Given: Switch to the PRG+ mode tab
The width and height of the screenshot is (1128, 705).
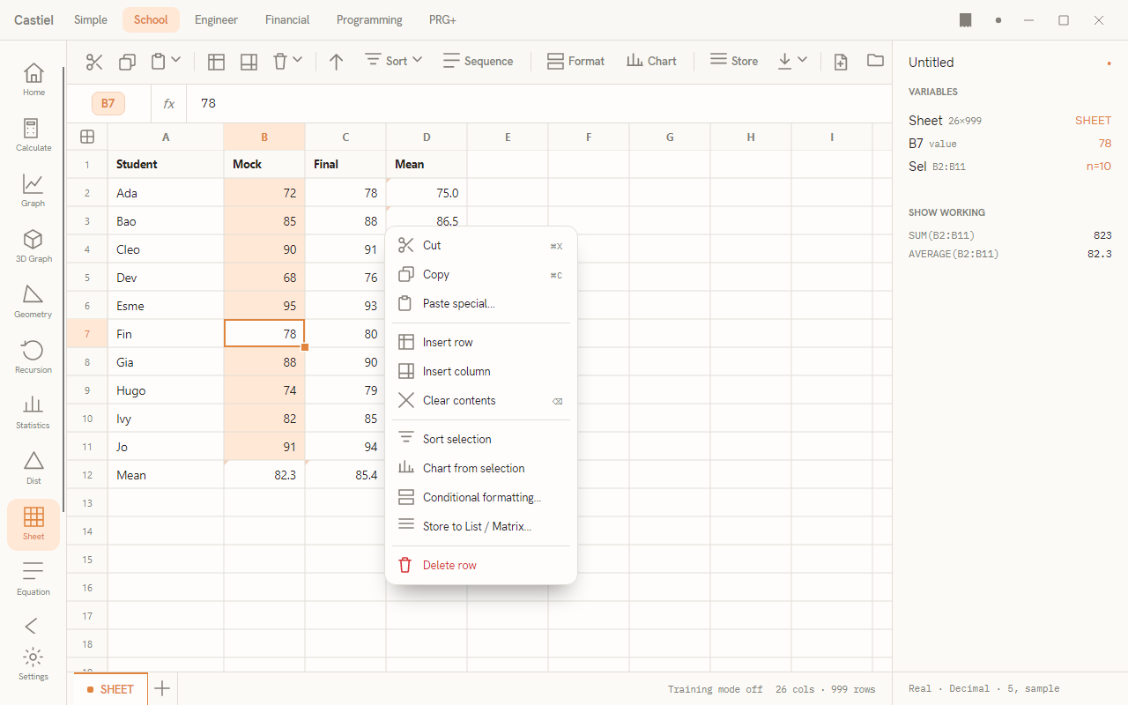Looking at the screenshot, I should [442, 19].
